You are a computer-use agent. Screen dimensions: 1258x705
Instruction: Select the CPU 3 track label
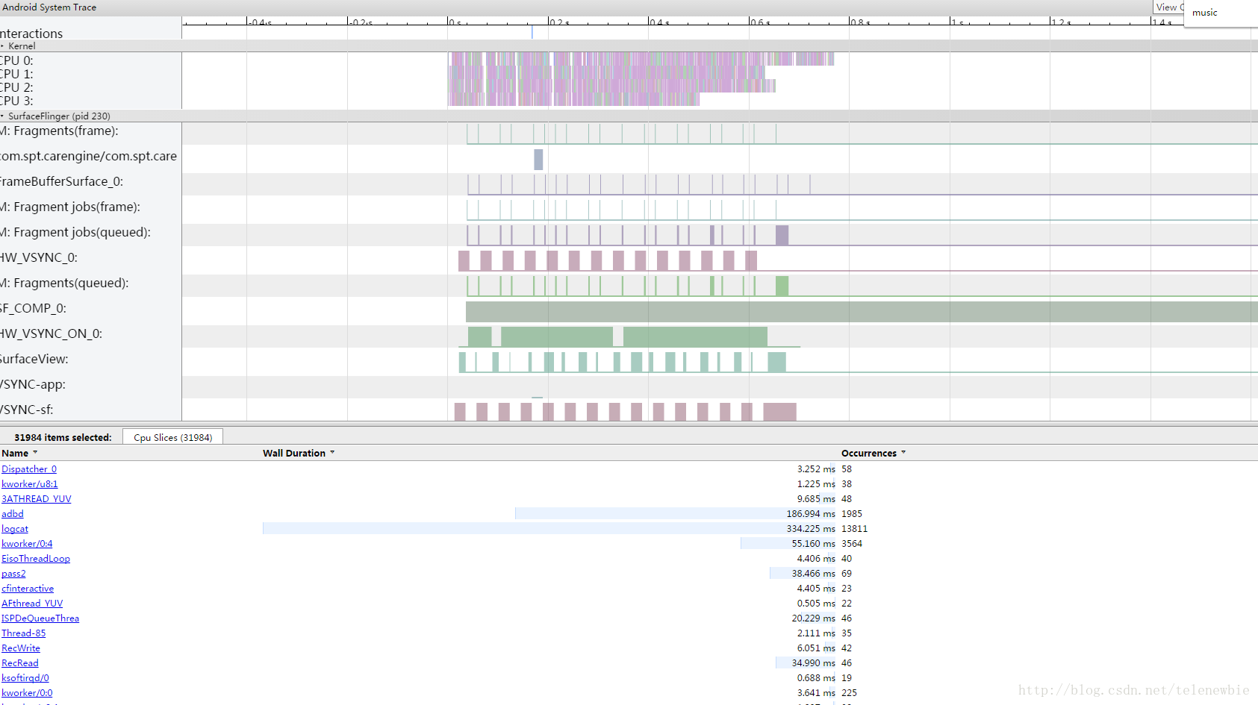tap(16, 101)
